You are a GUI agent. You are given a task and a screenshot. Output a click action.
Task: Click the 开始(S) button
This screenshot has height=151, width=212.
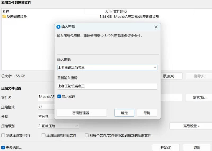pyautogui.click(x=166, y=148)
